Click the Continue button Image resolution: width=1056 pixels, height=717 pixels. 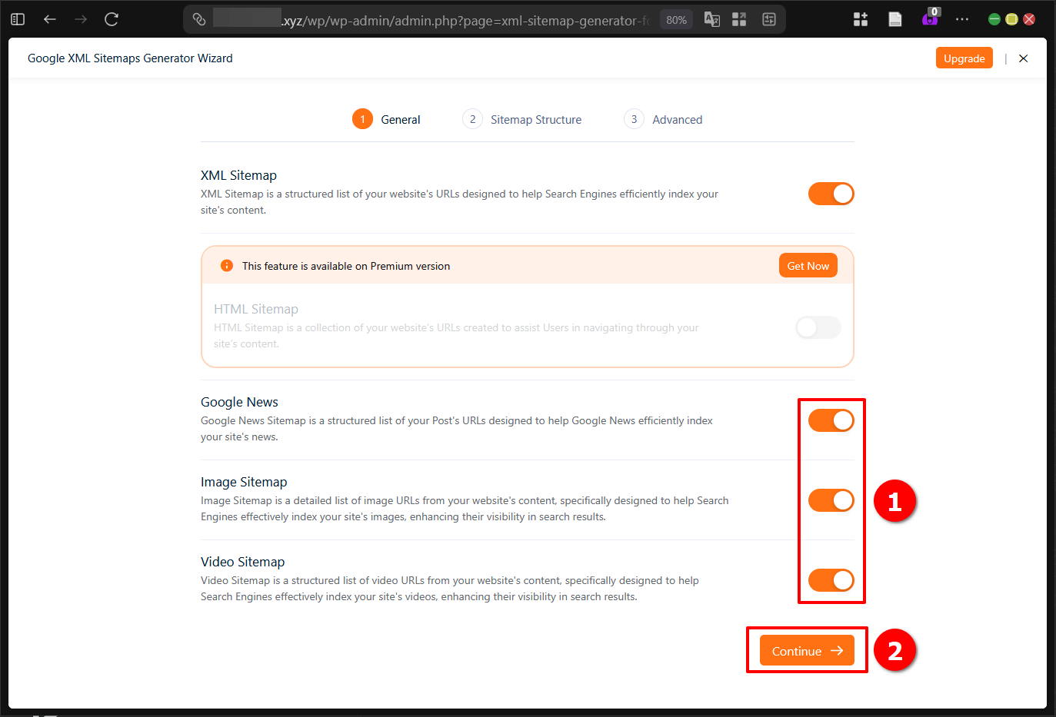coord(805,650)
